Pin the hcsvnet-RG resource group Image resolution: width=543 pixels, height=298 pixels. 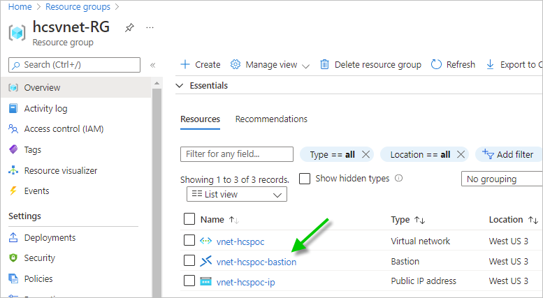click(x=129, y=28)
